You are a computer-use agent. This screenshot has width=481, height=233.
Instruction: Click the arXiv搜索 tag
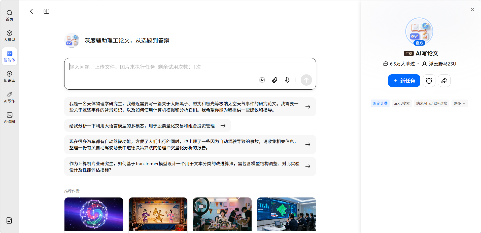coord(402,104)
